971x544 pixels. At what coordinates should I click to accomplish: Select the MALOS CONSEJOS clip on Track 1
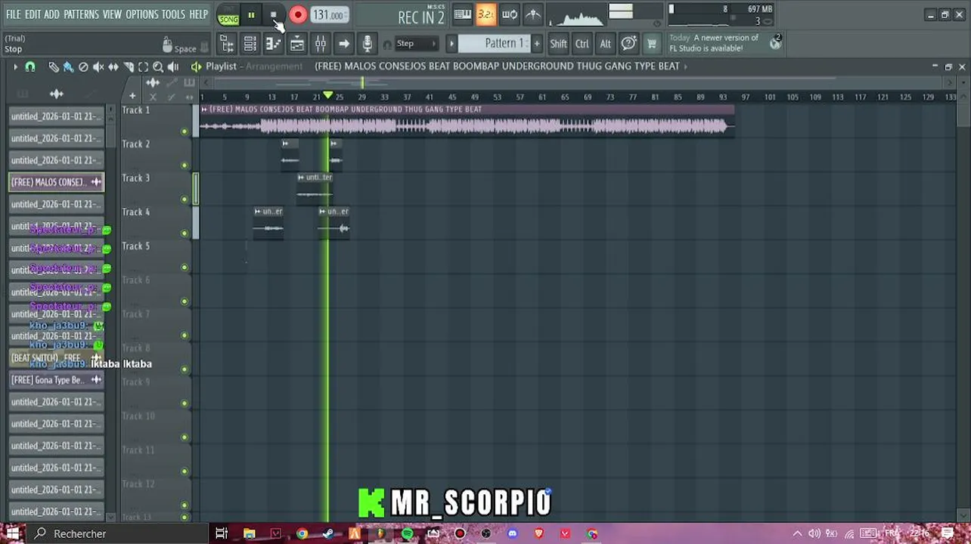coord(467,121)
